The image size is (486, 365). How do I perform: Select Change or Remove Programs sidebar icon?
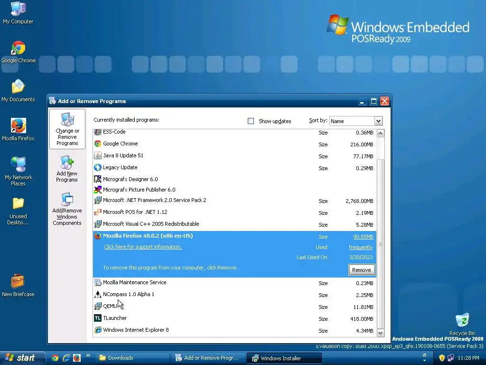pos(67,129)
